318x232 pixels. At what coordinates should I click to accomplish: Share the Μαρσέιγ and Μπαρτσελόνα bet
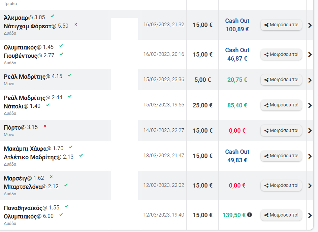[x=281, y=186]
